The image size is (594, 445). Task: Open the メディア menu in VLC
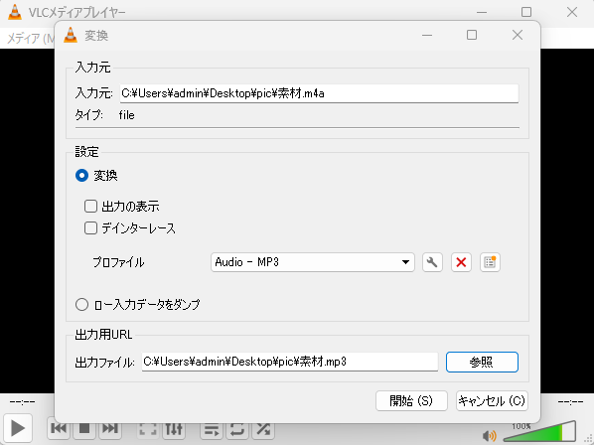(x=31, y=38)
